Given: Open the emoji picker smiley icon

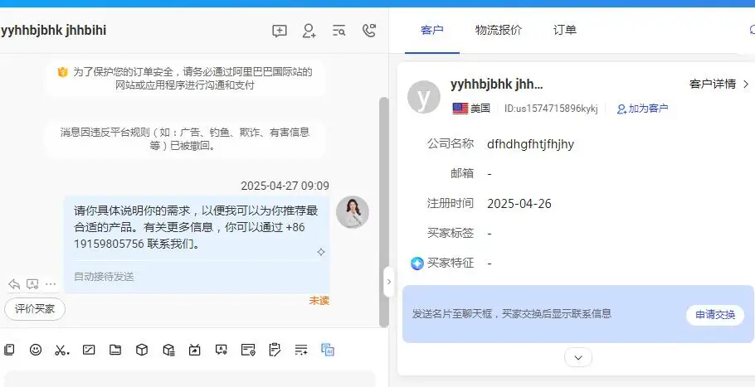Looking at the screenshot, I should [36, 350].
